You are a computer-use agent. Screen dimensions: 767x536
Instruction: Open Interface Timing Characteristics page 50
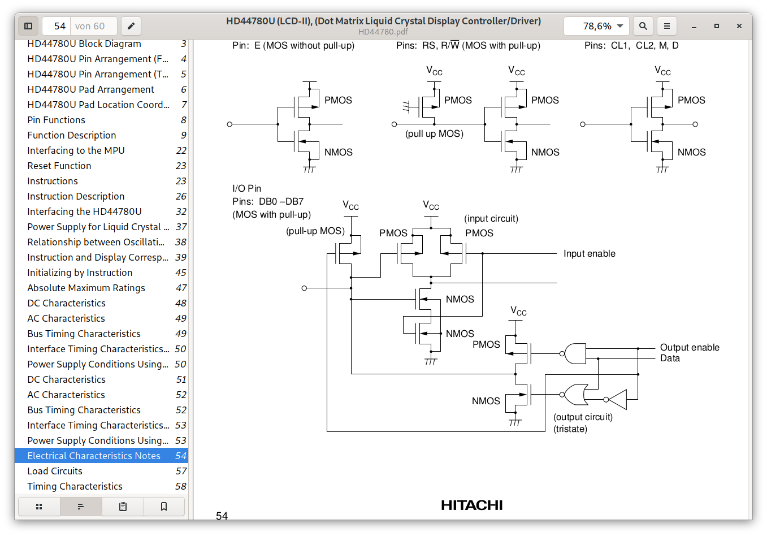[101, 349]
